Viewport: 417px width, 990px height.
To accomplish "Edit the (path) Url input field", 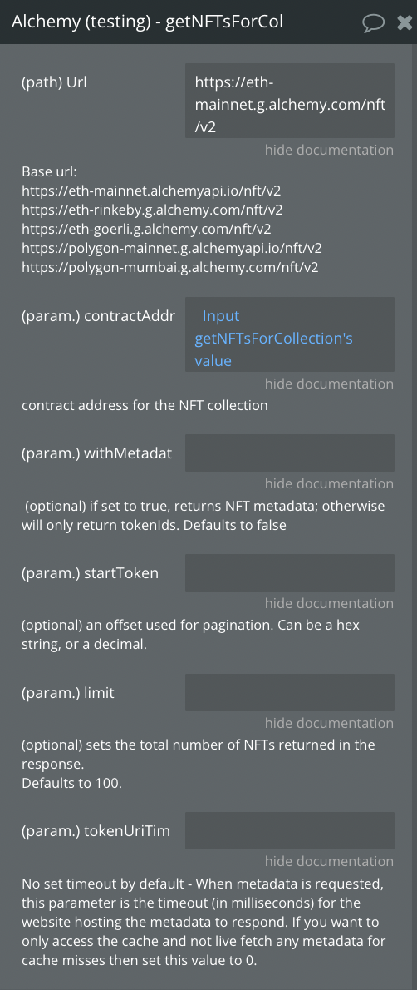I will click(x=290, y=101).
